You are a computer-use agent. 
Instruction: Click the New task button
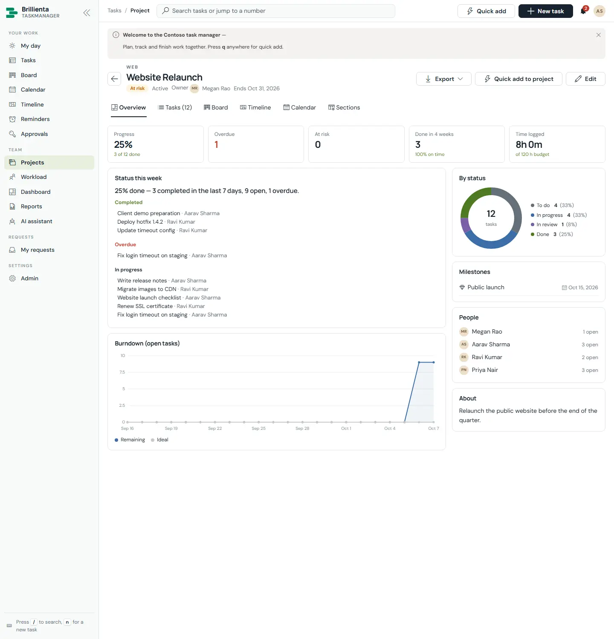point(545,11)
